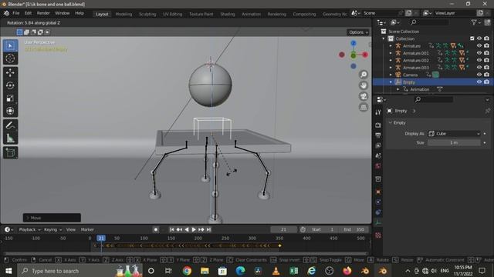Open the Scene properties tab
This screenshot has width=494, height=277.
point(378,155)
